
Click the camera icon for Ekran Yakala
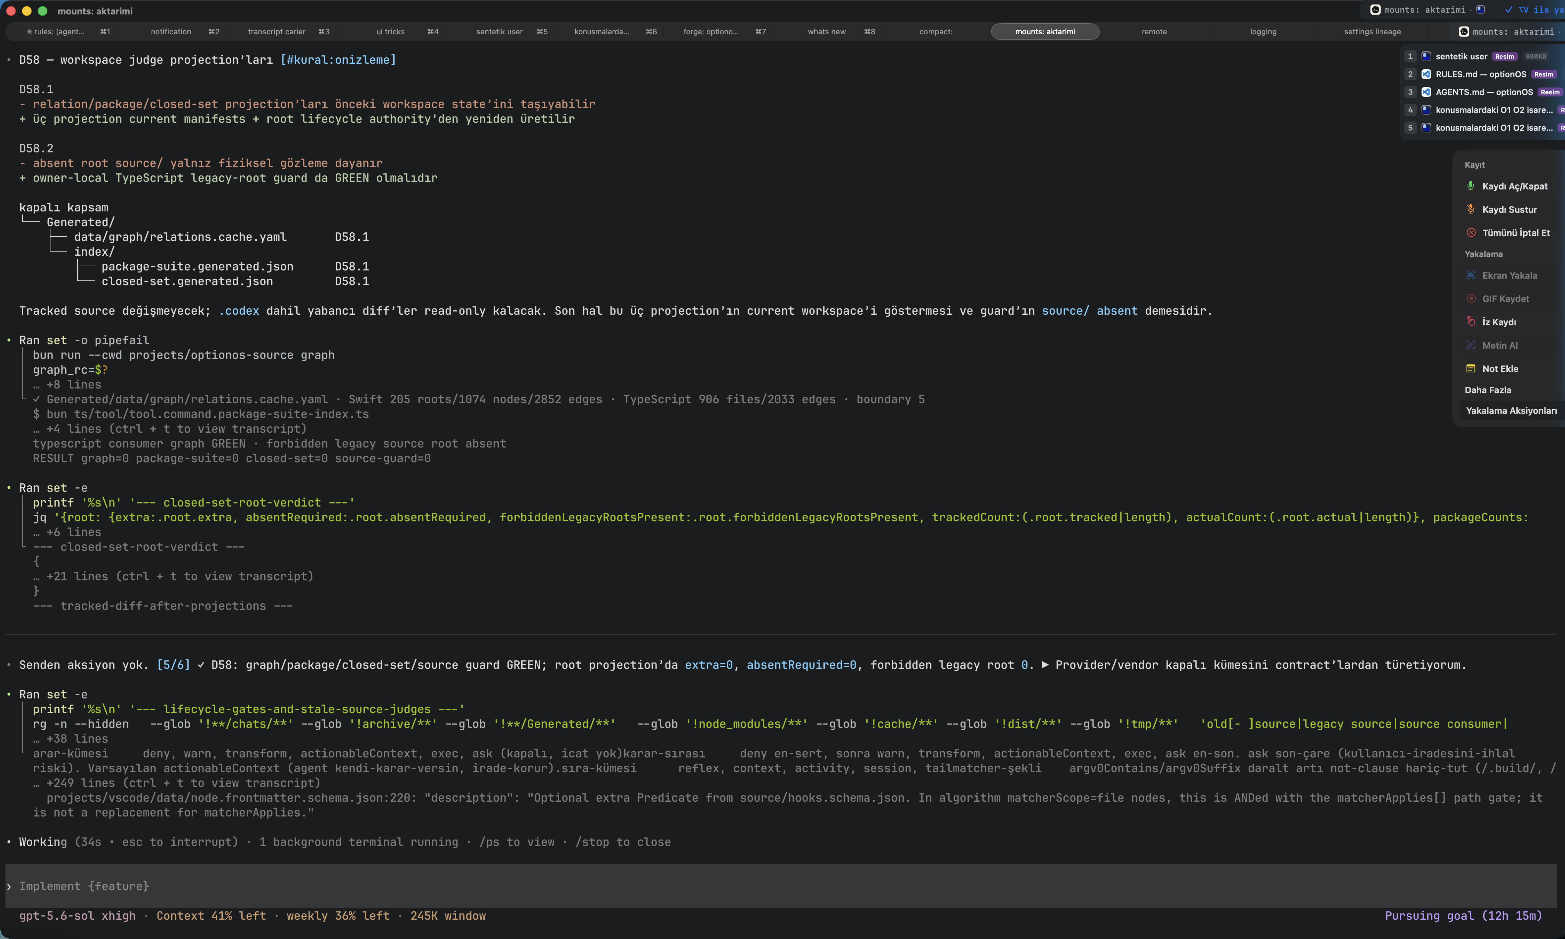pos(1471,275)
